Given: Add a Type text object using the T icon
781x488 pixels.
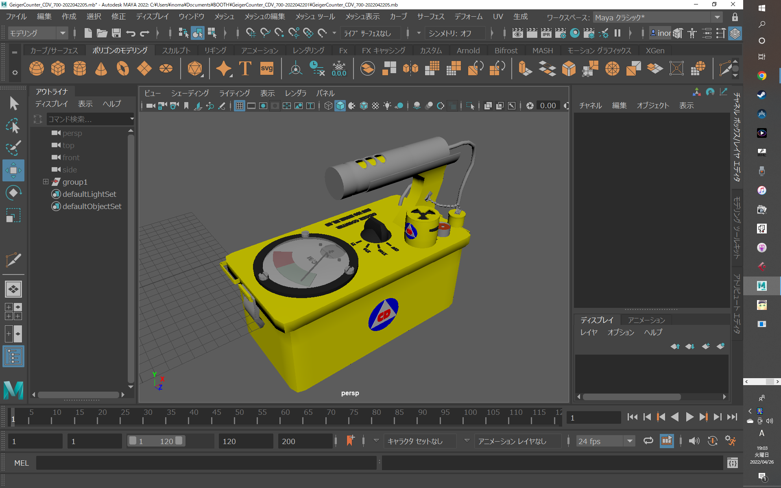Looking at the screenshot, I should 245,68.
